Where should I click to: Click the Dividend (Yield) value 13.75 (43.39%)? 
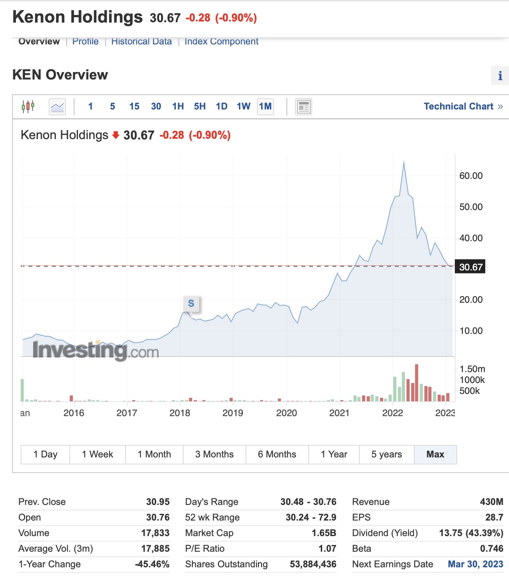coord(471,533)
